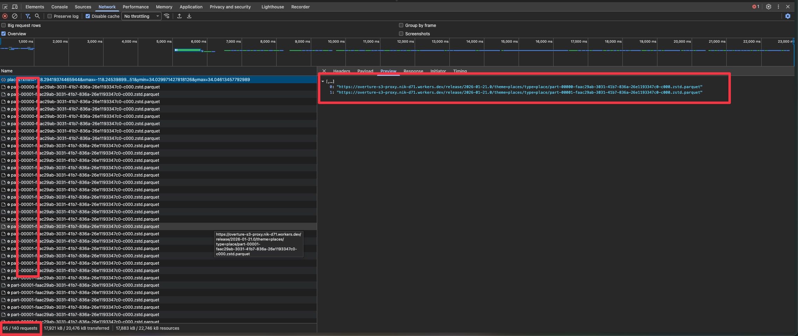Image resolution: width=798 pixels, height=336 pixels.
Task: Disable the Disable cache checkbox
Action: coord(88,16)
